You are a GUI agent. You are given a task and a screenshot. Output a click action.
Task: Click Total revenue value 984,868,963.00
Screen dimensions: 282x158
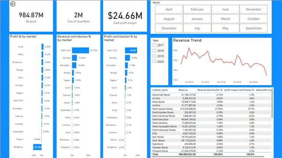187,154
